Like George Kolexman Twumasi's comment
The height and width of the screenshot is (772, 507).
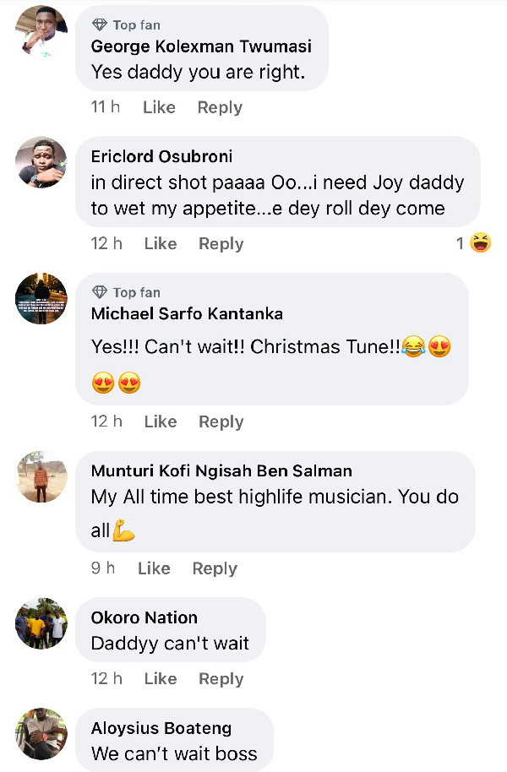click(159, 107)
